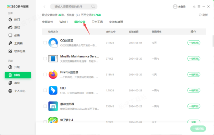This screenshot has width=214, height=135.
Task: Click the 刷新 refresh button
Action: click(203, 15)
